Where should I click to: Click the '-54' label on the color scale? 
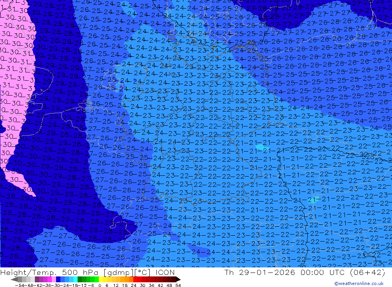click(x=20, y=285)
